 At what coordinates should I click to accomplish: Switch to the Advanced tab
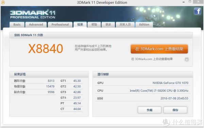[36, 24]
